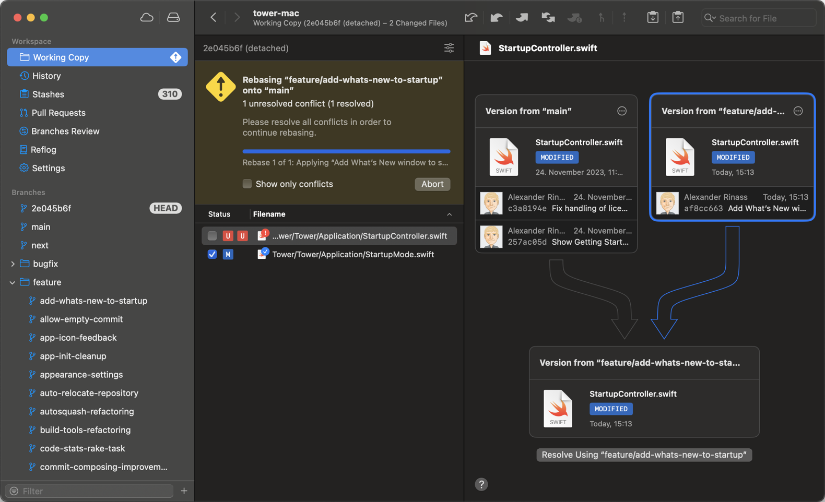The height and width of the screenshot is (502, 825).
Task: Expand the bugfix branch folder
Action: pos(13,264)
